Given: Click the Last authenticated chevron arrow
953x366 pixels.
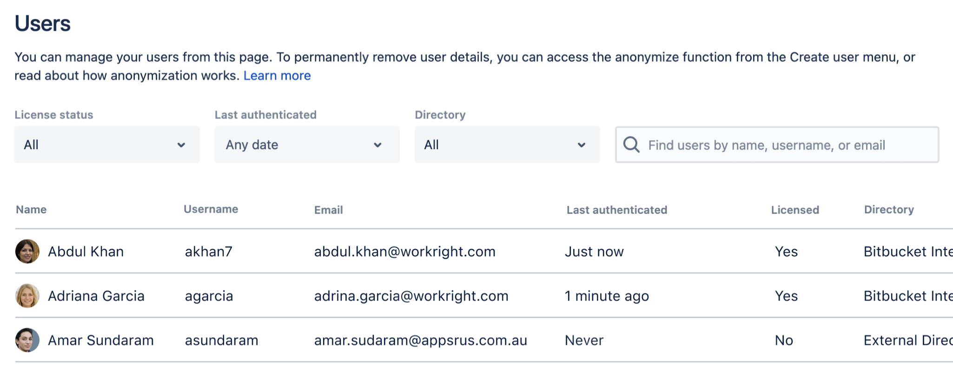Looking at the screenshot, I should click(x=377, y=145).
